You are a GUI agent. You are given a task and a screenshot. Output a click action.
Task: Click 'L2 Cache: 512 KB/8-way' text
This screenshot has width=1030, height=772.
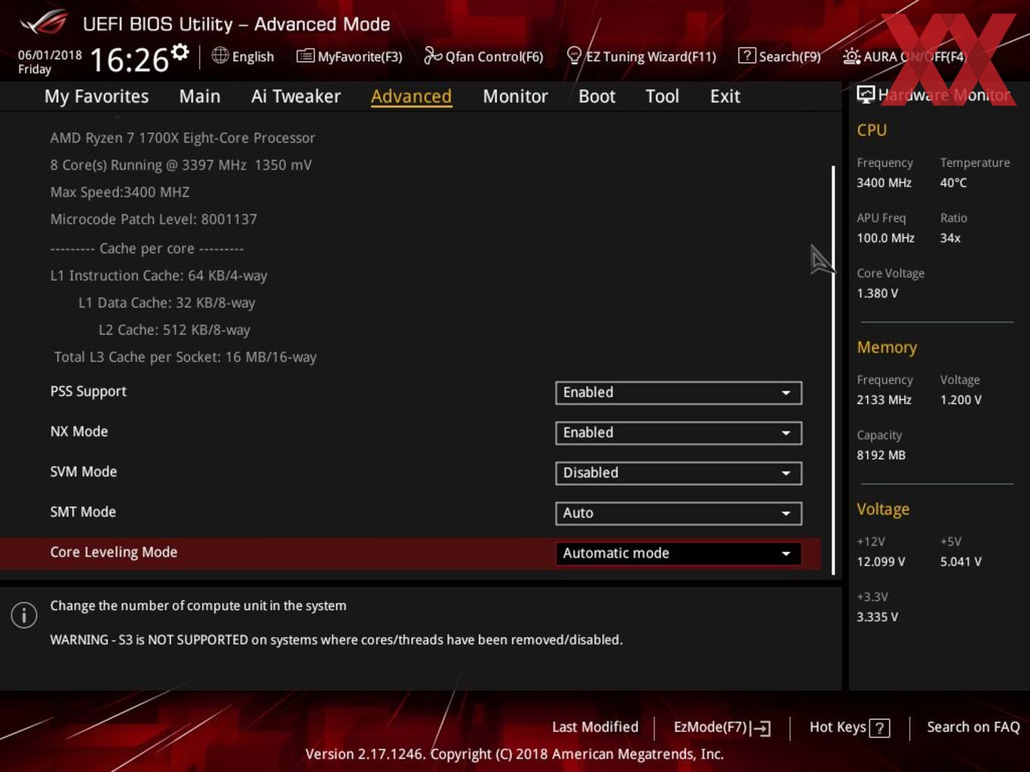[x=174, y=330]
